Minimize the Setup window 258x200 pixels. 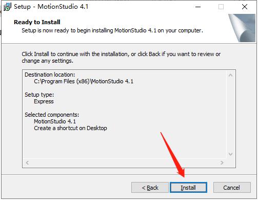(198, 7)
